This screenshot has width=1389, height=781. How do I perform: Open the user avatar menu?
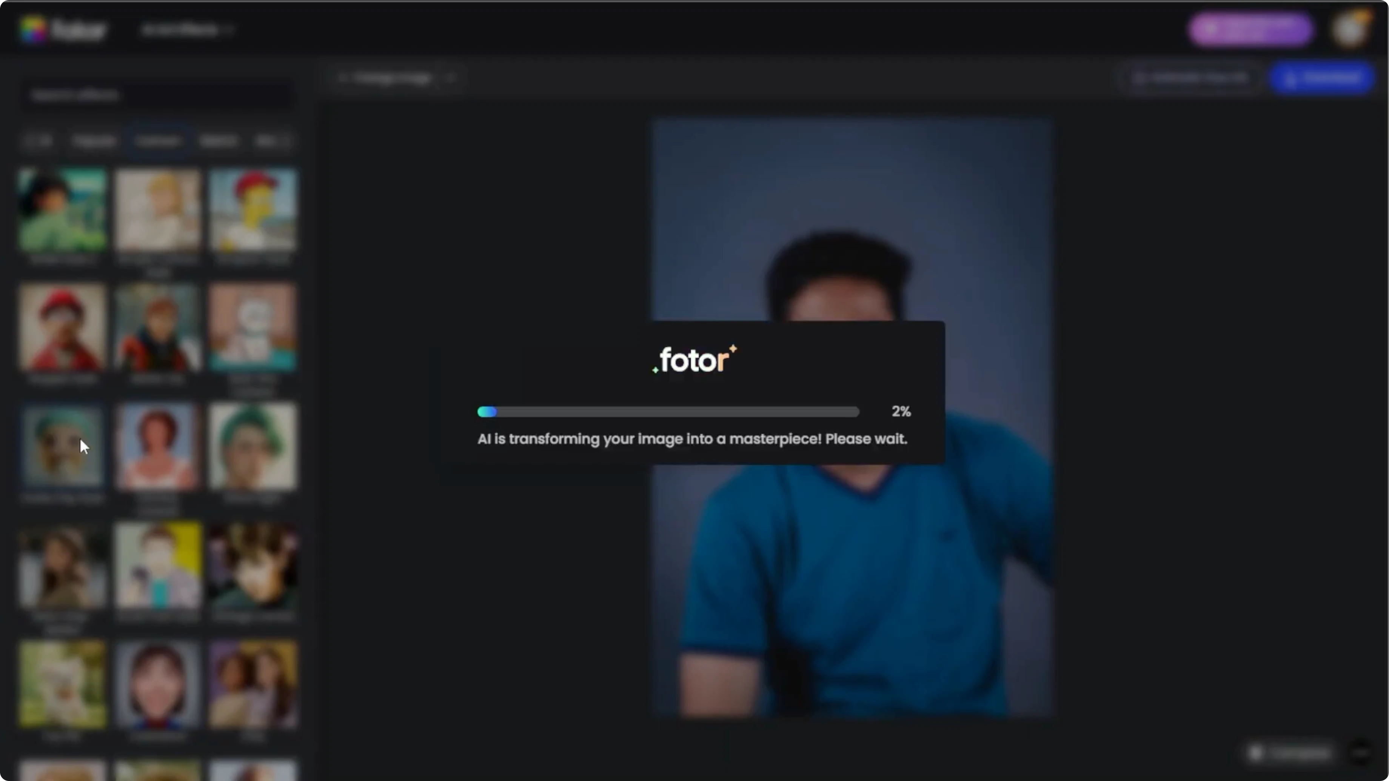[x=1351, y=30]
